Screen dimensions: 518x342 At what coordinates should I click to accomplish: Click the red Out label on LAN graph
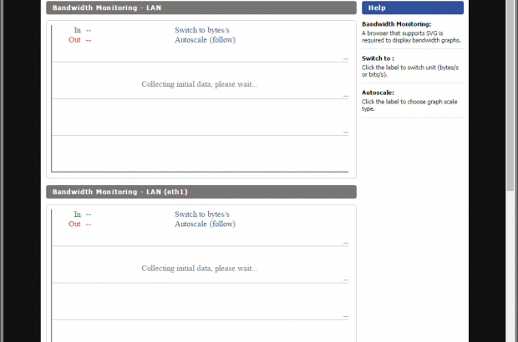point(74,39)
